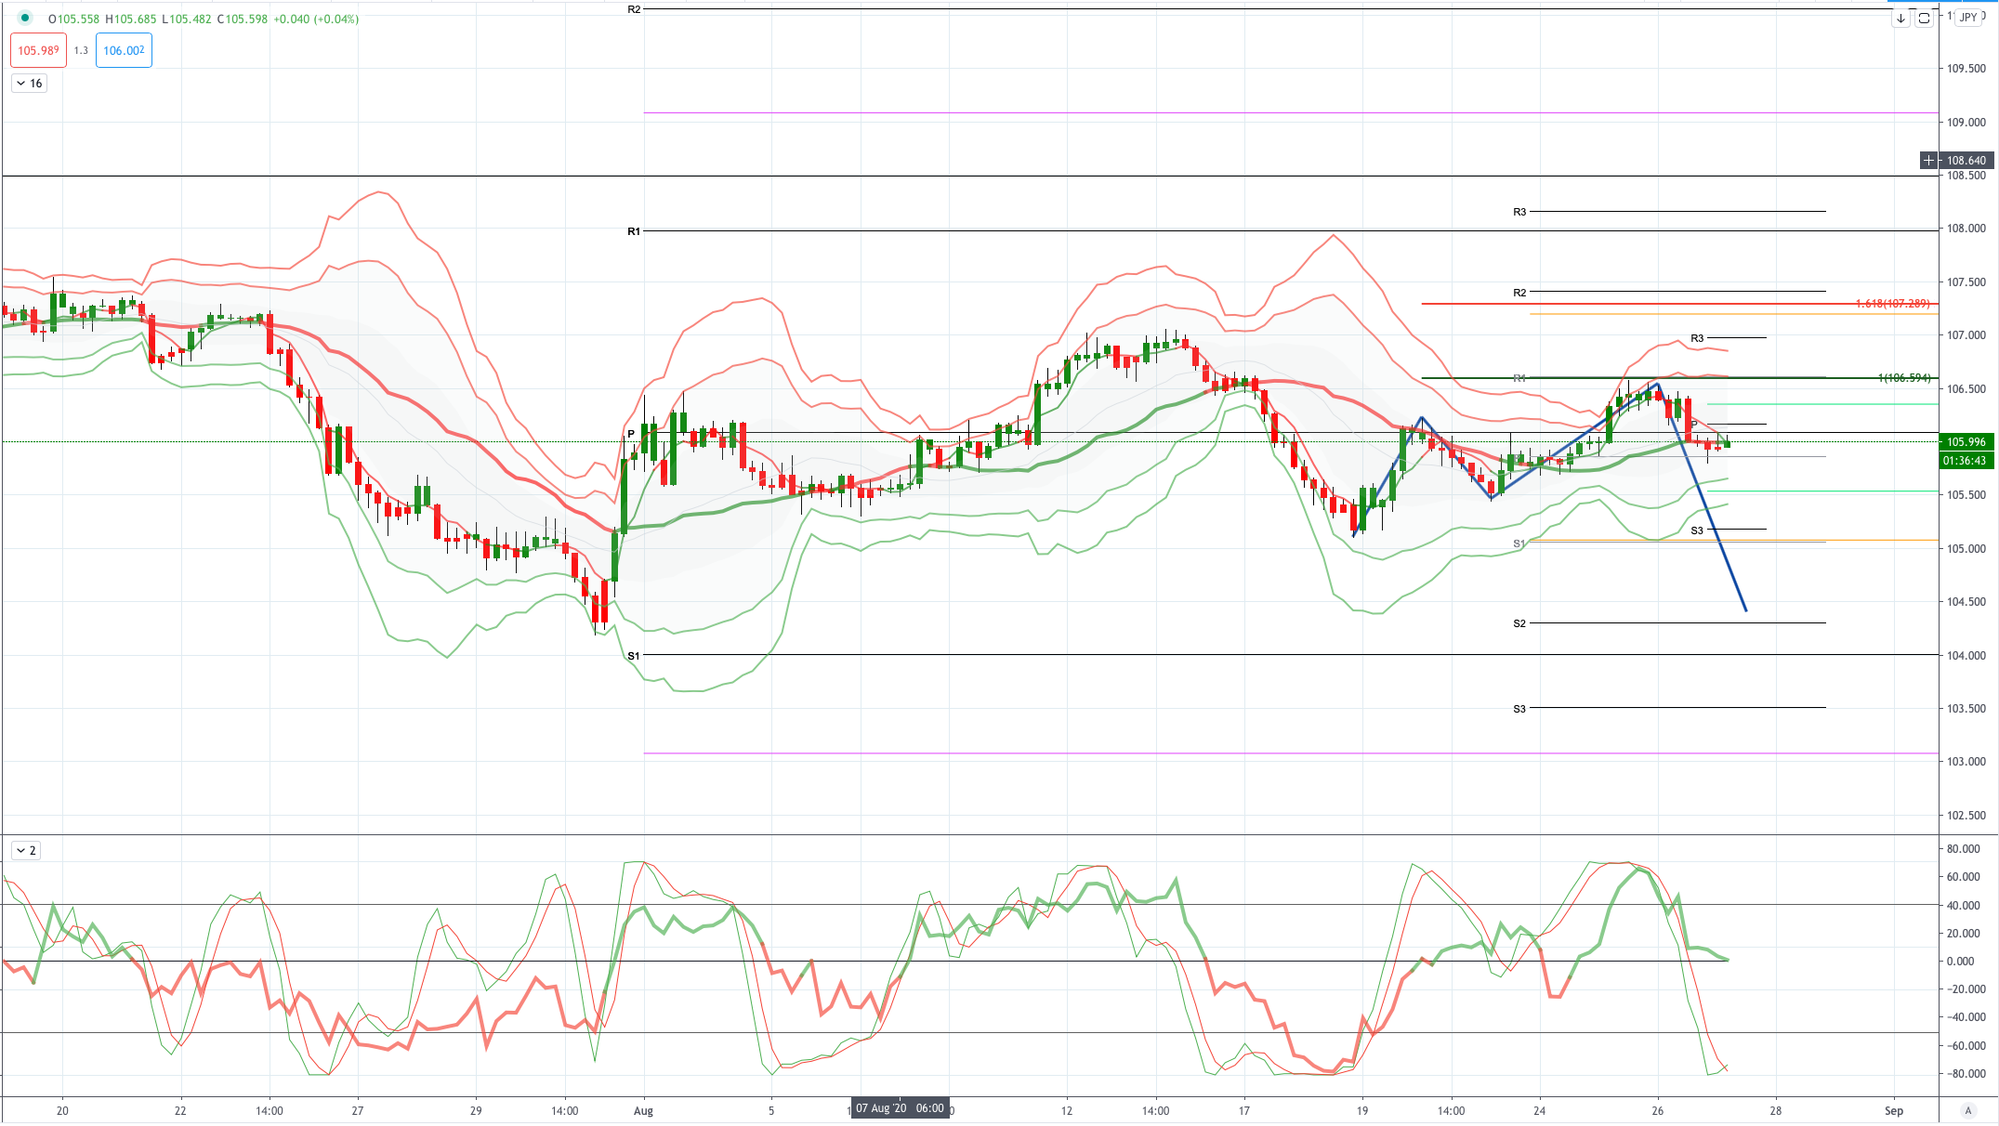This screenshot has height=1126, width=1999.
Task: Toggle auto scale with the A button
Action: [x=1967, y=1110]
